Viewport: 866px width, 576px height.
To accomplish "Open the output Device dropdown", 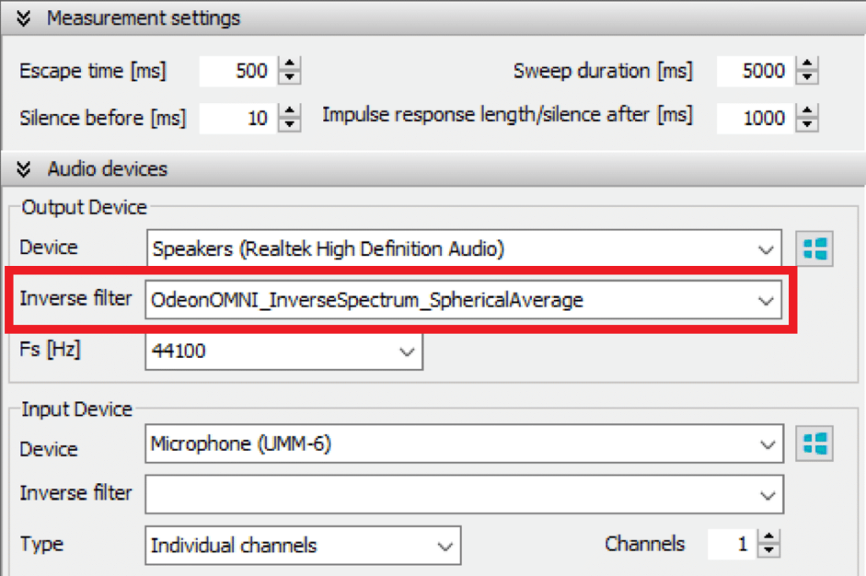I will (x=765, y=250).
